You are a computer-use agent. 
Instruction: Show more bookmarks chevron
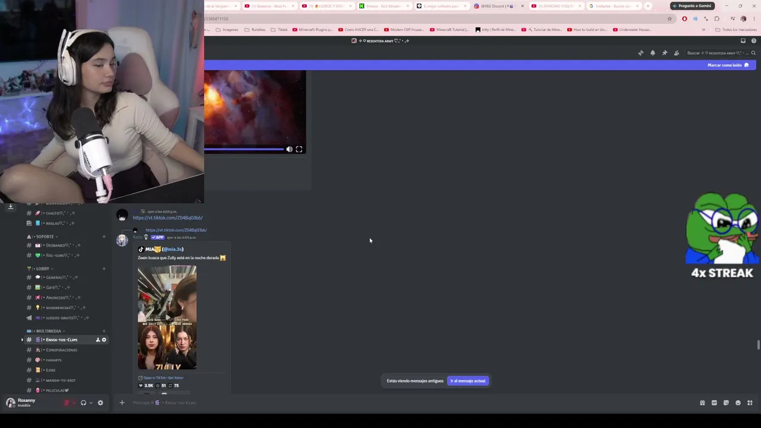coord(703,30)
